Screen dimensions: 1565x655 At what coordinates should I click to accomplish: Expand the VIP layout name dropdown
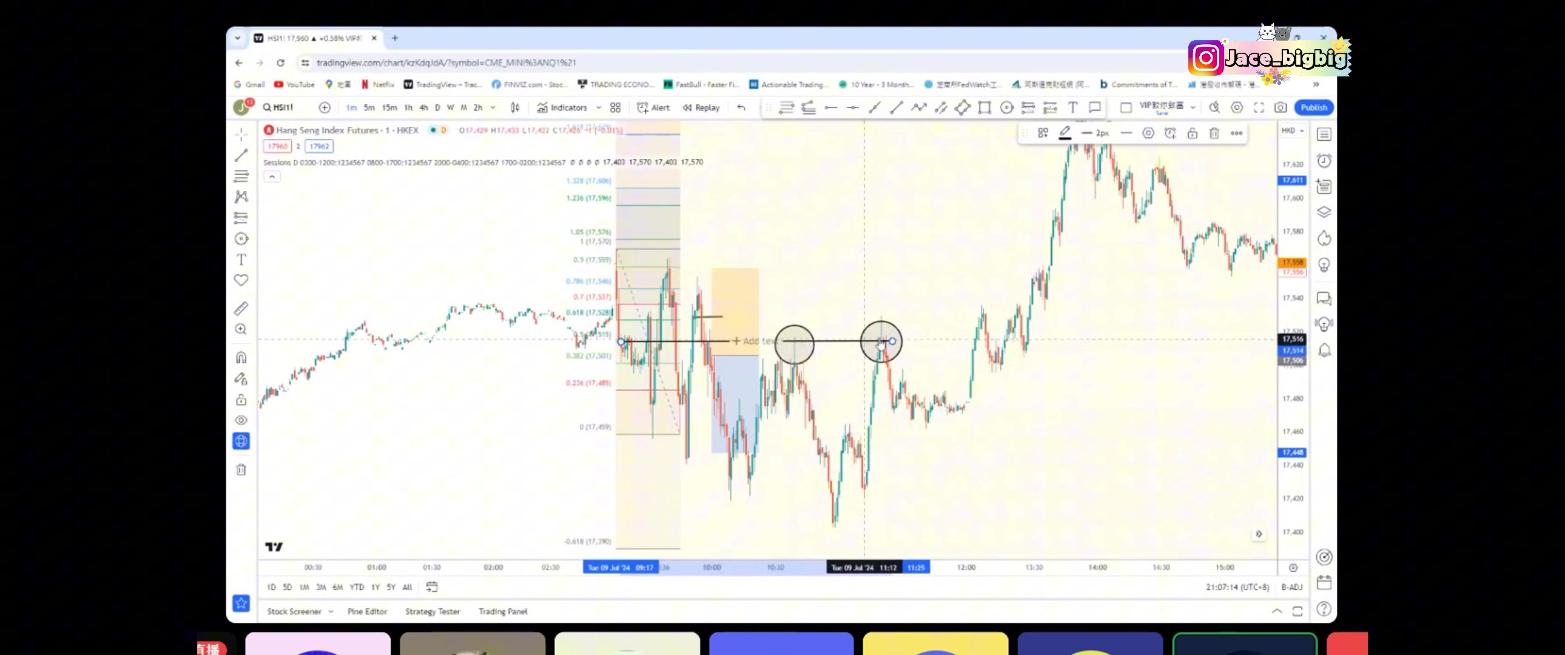pos(1193,107)
